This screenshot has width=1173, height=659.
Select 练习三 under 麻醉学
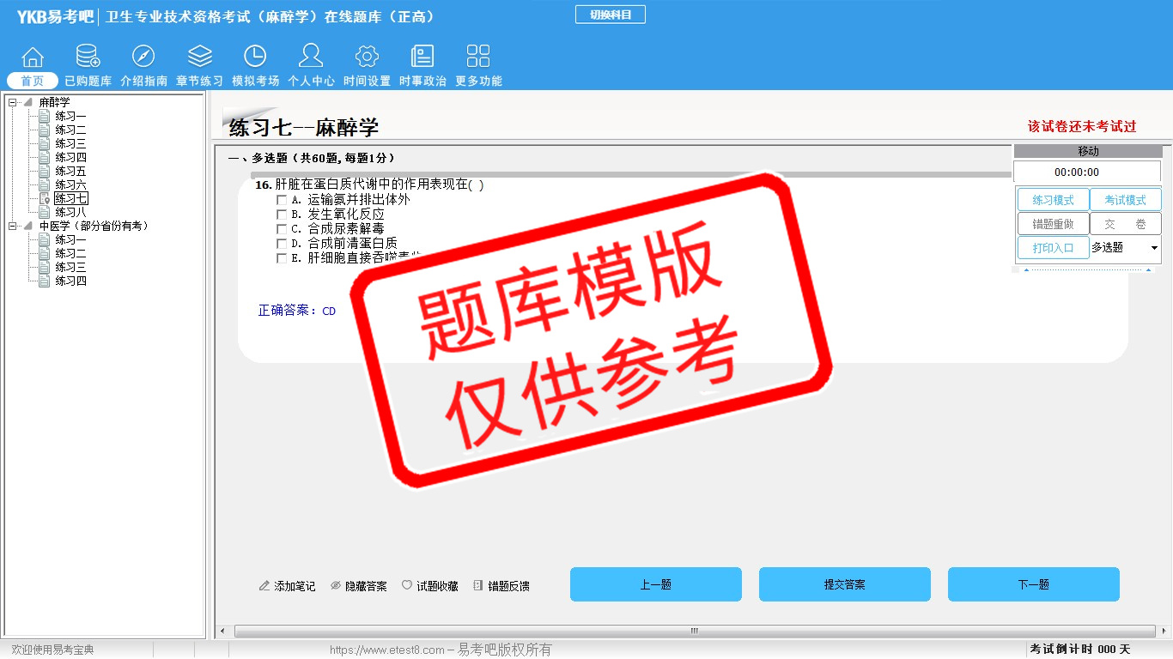[x=70, y=144]
